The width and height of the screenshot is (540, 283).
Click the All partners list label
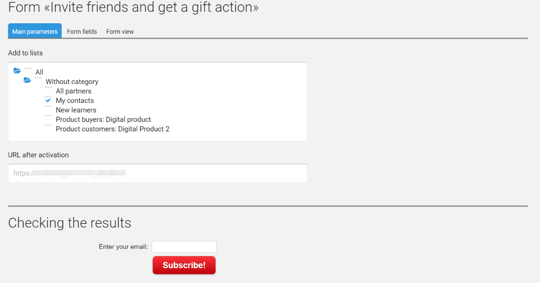tap(74, 91)
